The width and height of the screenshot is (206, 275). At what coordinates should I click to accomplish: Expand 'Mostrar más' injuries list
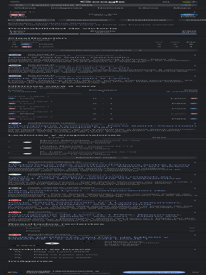103,158
